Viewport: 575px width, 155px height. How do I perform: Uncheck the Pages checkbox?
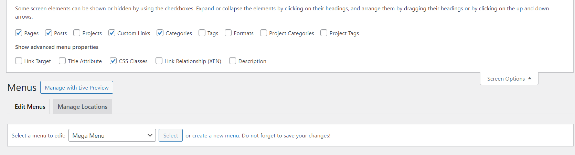pyautogui.click(x=19, y=33)
